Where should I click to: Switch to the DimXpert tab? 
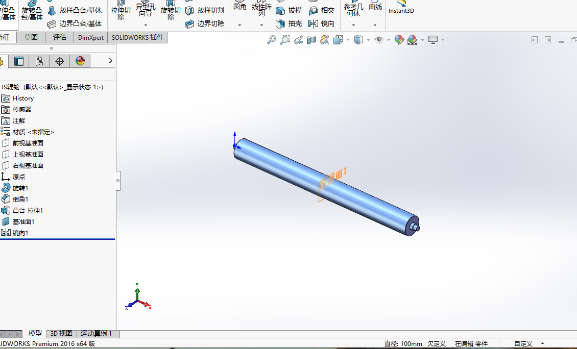(91, 38)
